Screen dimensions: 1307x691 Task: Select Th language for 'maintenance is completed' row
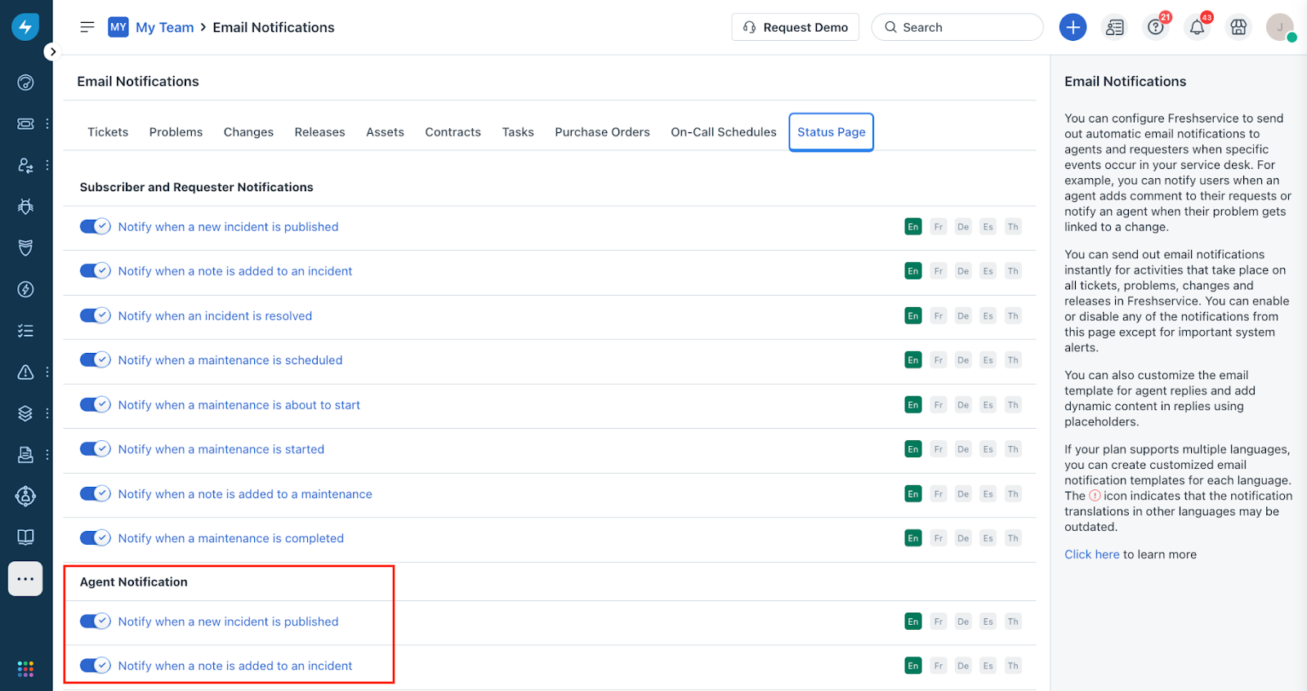click(x=1013, y=537)
